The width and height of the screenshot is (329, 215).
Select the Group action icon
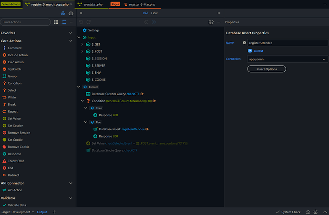tap(4, 76)
